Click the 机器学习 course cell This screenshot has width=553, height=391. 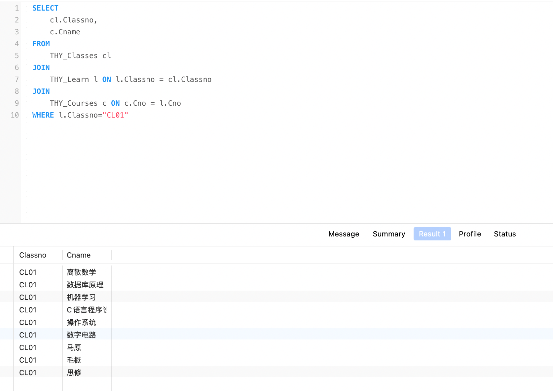[81, 297]
